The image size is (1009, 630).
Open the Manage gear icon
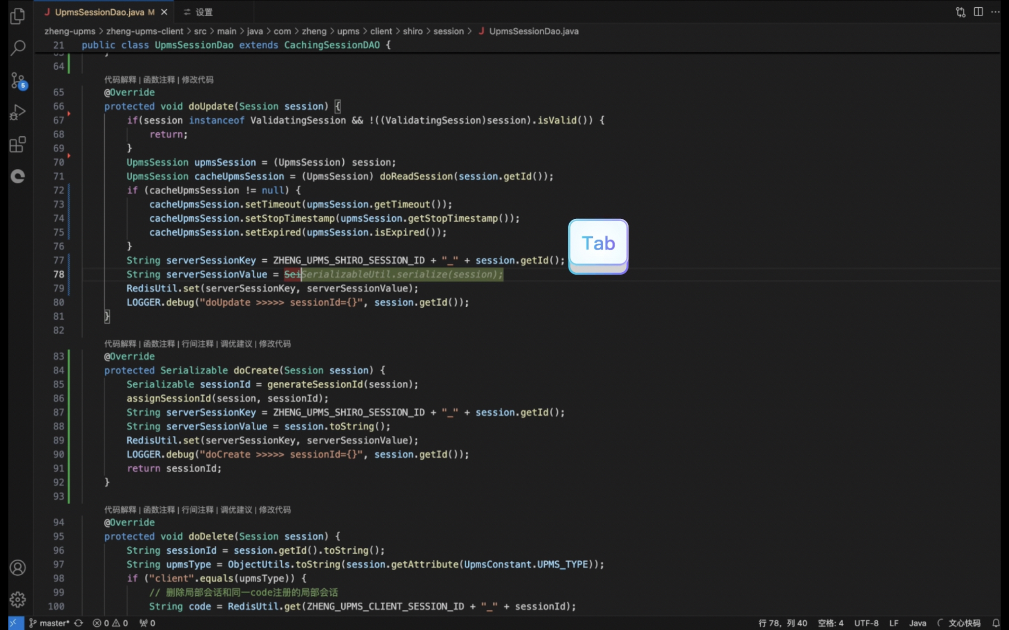point(18,599)
